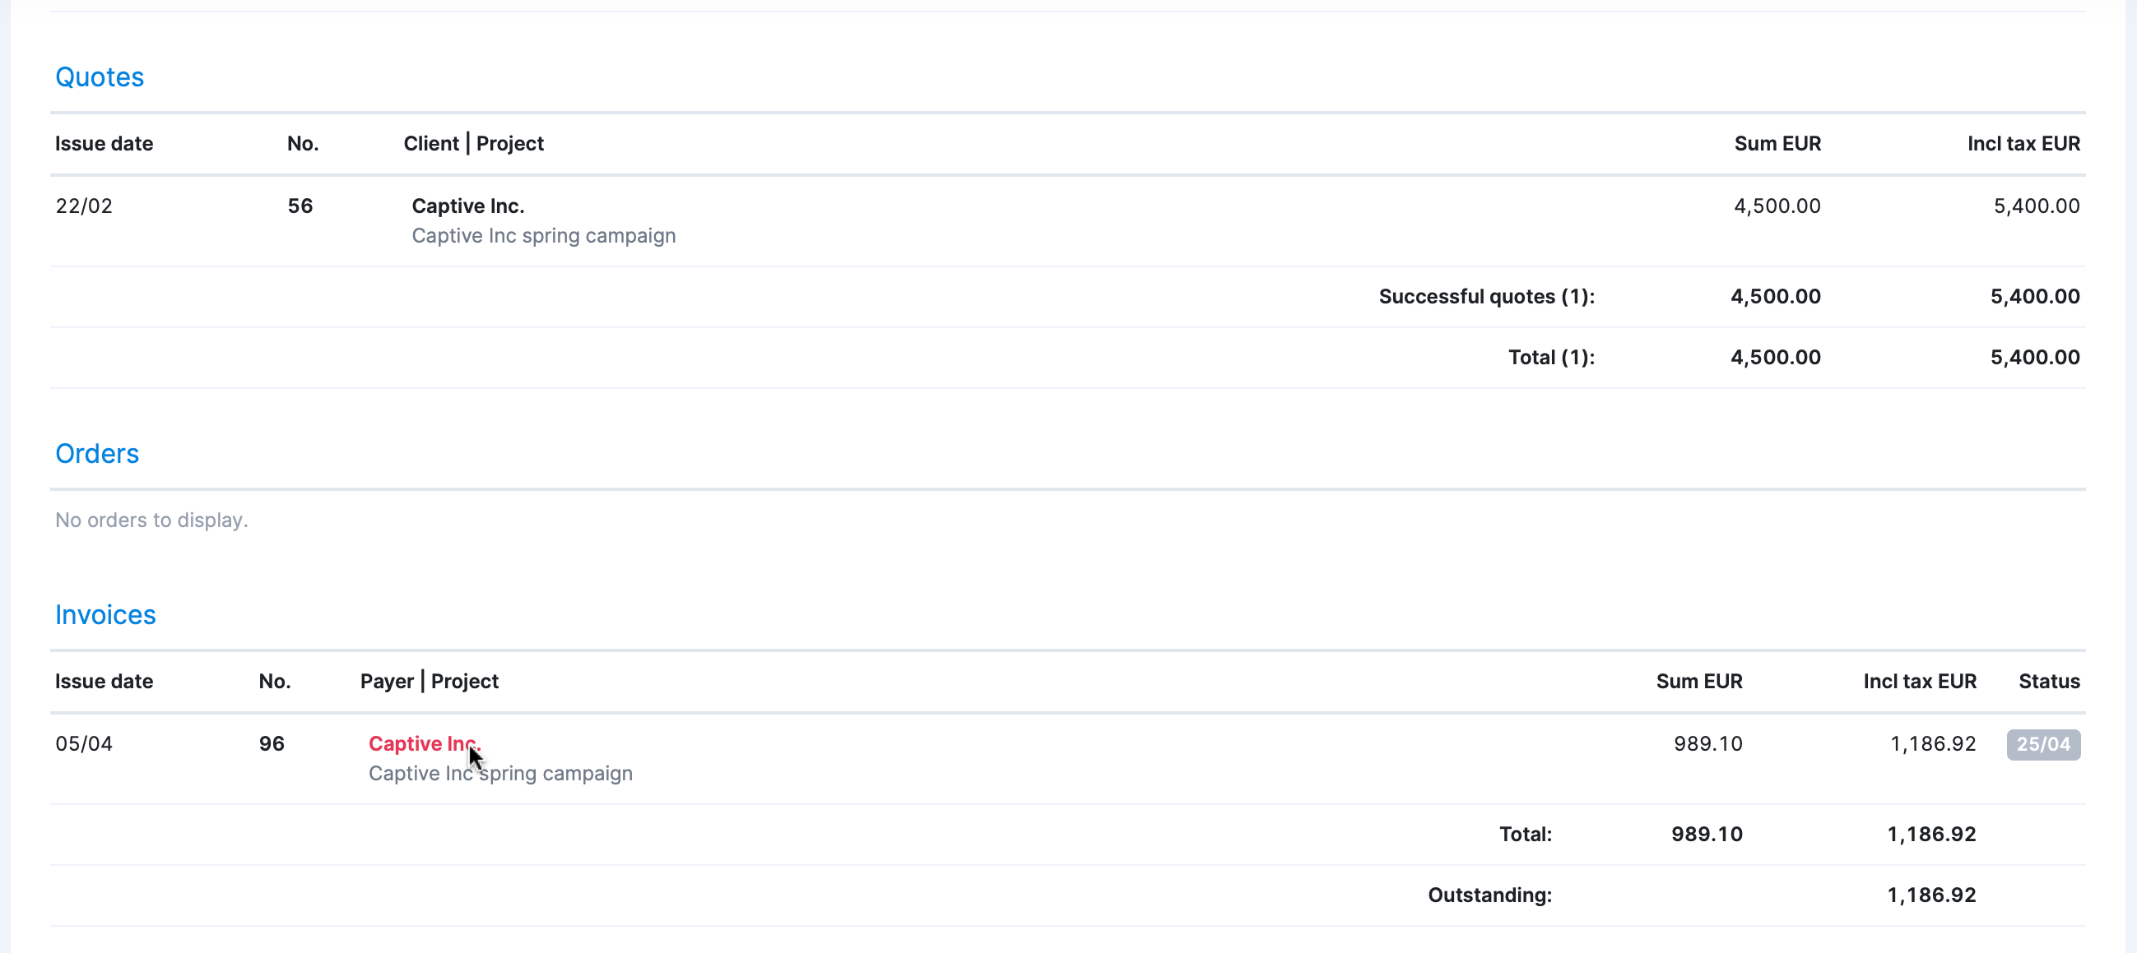
Task: Click the 25/04 status badge
Action: 2043,744
